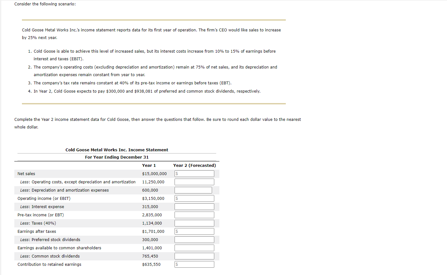The width and height of the screenshot is (447, 275).
Task: Click the Contribution to retained earnings label
Action: pyautogui.click(x=49, y=264)
